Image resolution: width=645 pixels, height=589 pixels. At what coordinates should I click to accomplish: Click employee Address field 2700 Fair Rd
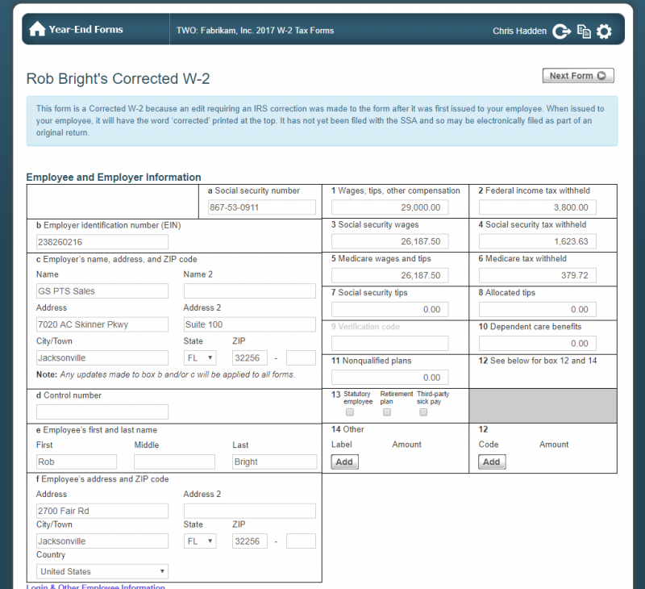pyautogui.click(x=102, y=511)
